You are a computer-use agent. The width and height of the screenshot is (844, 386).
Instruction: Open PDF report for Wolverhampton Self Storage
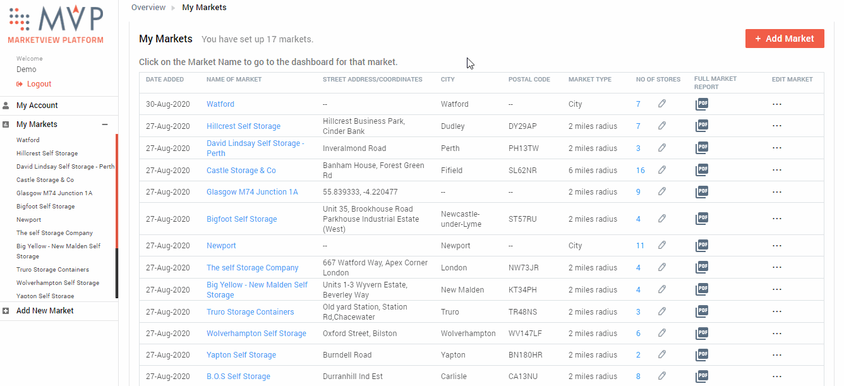702,333
